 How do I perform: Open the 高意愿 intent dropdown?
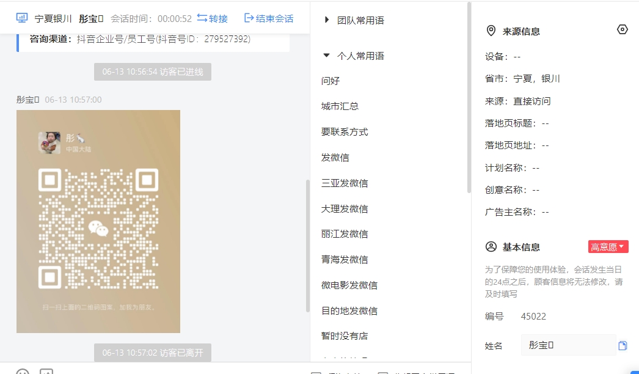pos(608,247)
